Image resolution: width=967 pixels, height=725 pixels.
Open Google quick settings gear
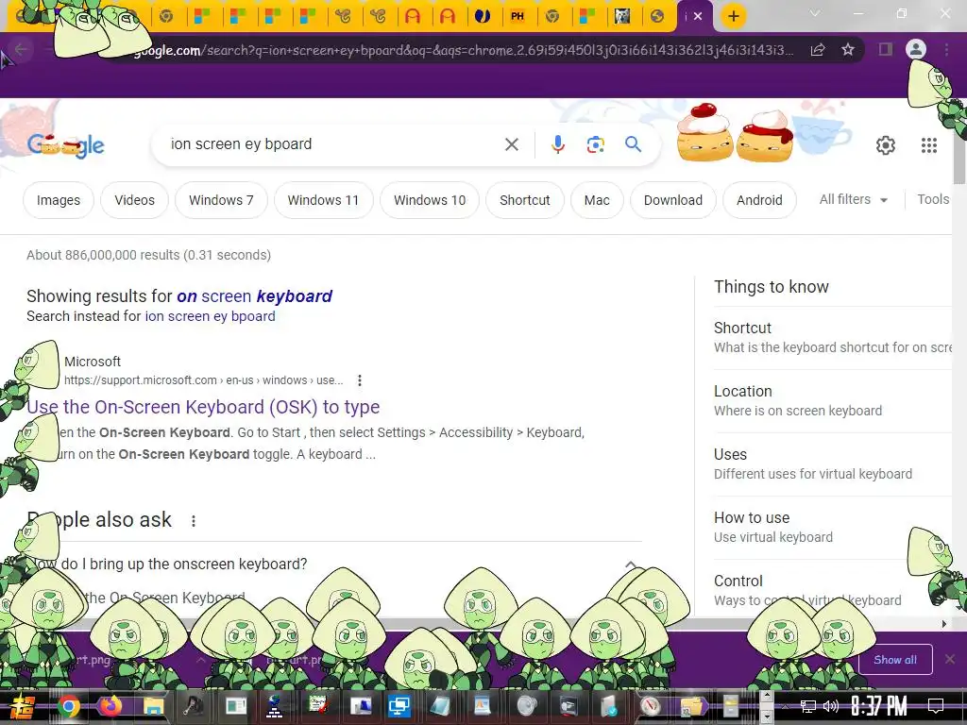[x=886, y=144]
